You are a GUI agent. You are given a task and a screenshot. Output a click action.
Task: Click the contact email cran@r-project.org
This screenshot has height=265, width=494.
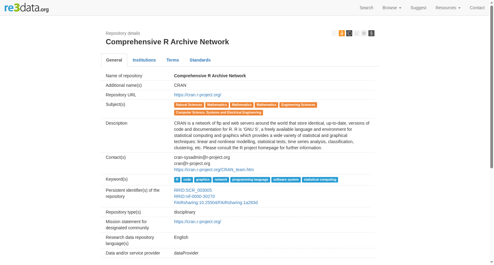tap(192, 163)
